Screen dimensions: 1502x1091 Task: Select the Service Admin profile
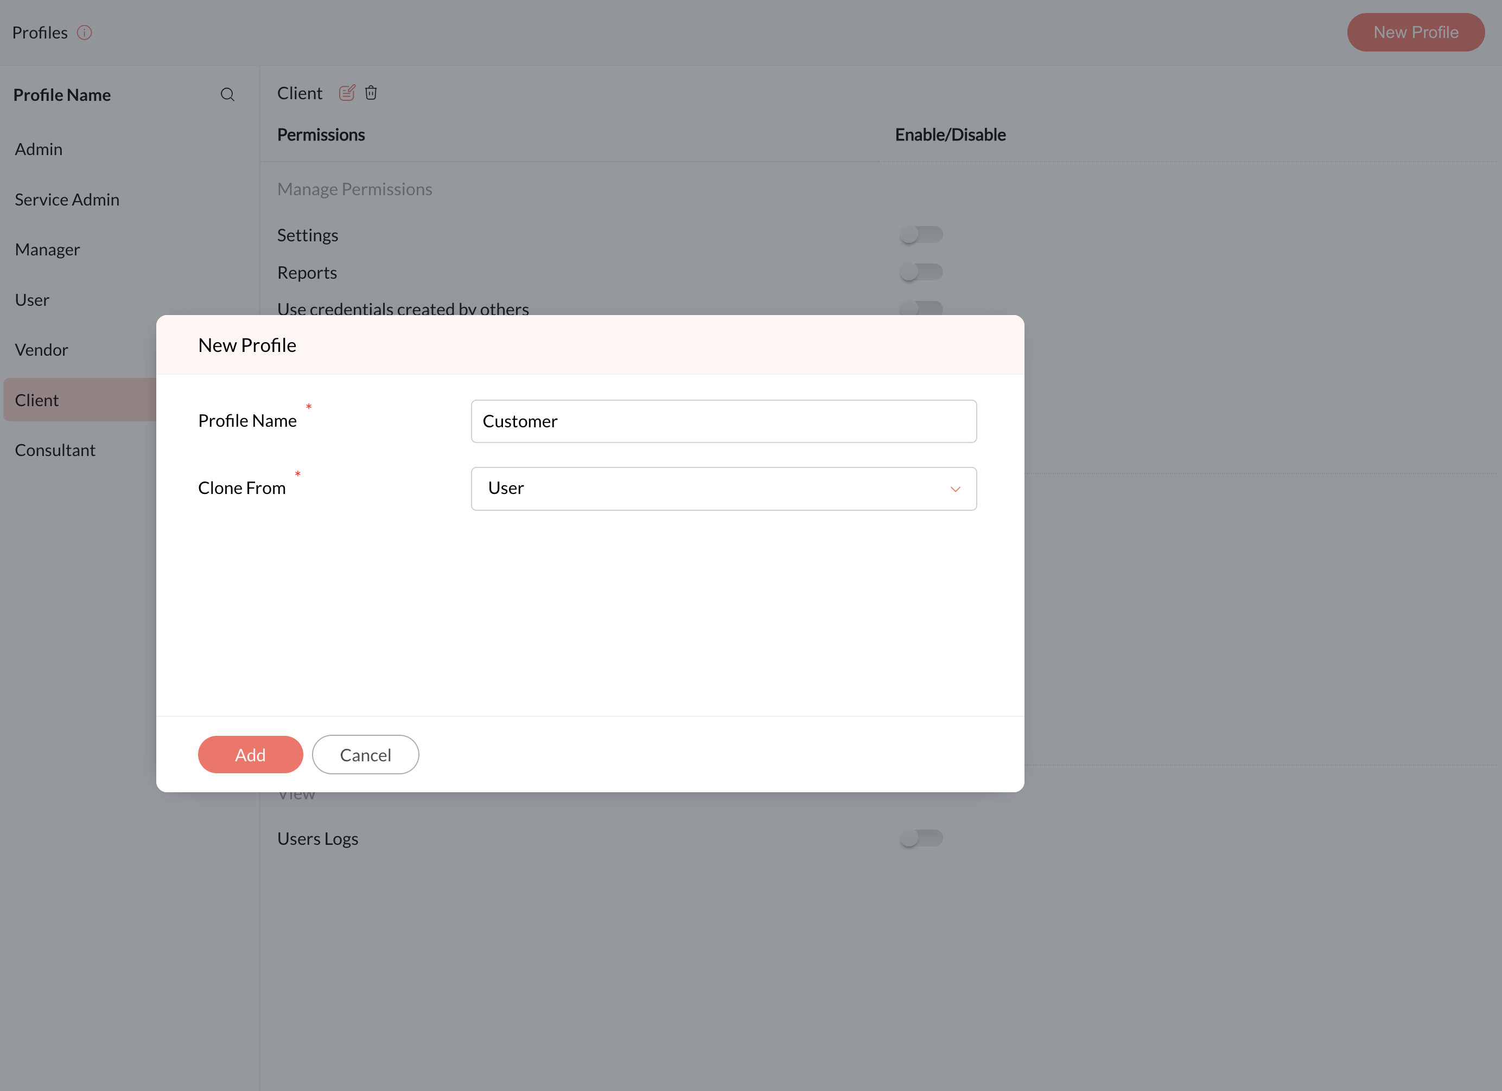[x=67, y=200]
